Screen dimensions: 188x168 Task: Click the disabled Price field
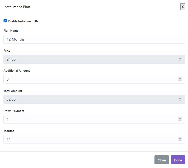click(90, 59)
